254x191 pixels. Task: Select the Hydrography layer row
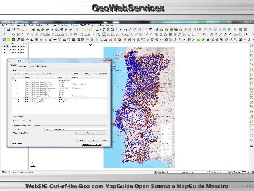(x=59, y=88)
